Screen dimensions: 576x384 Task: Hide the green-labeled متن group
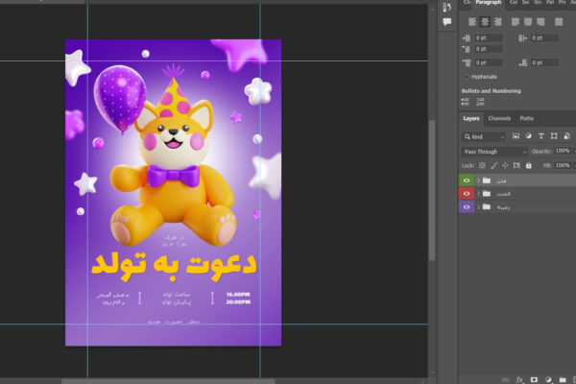click(467, 180)
